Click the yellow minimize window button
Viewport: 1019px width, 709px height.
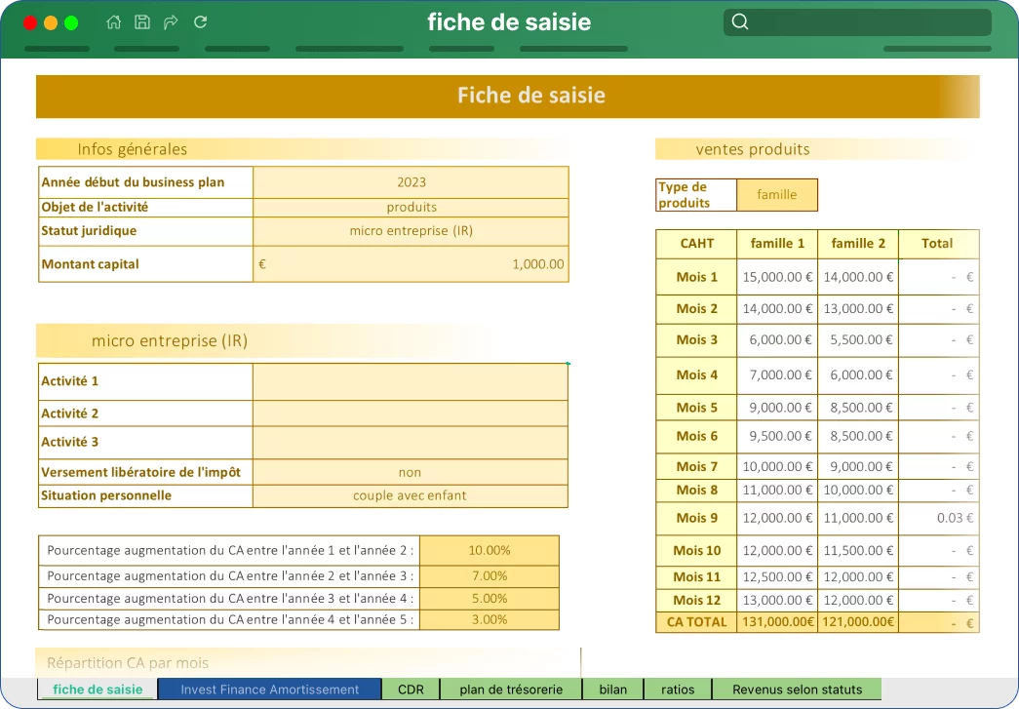coord(51,22)
